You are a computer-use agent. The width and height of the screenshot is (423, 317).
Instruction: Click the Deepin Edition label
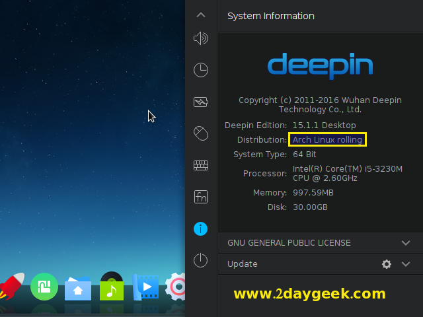point(256,125)
